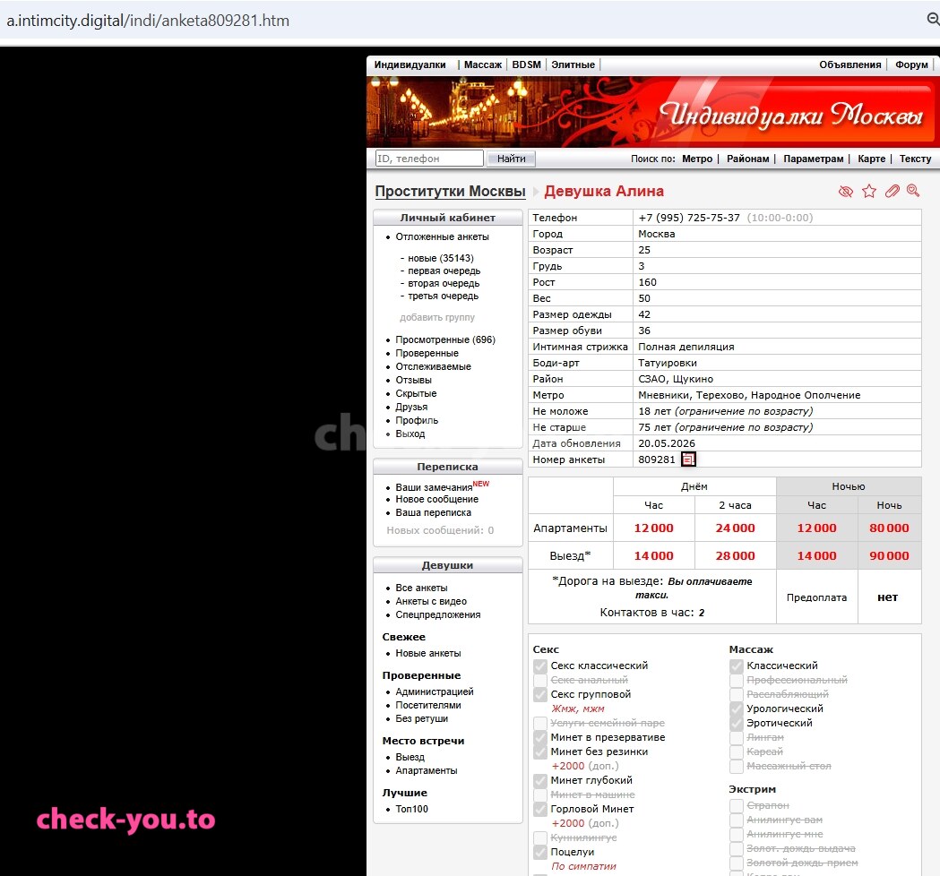Search by 'Метро' link

coord(697,159)
